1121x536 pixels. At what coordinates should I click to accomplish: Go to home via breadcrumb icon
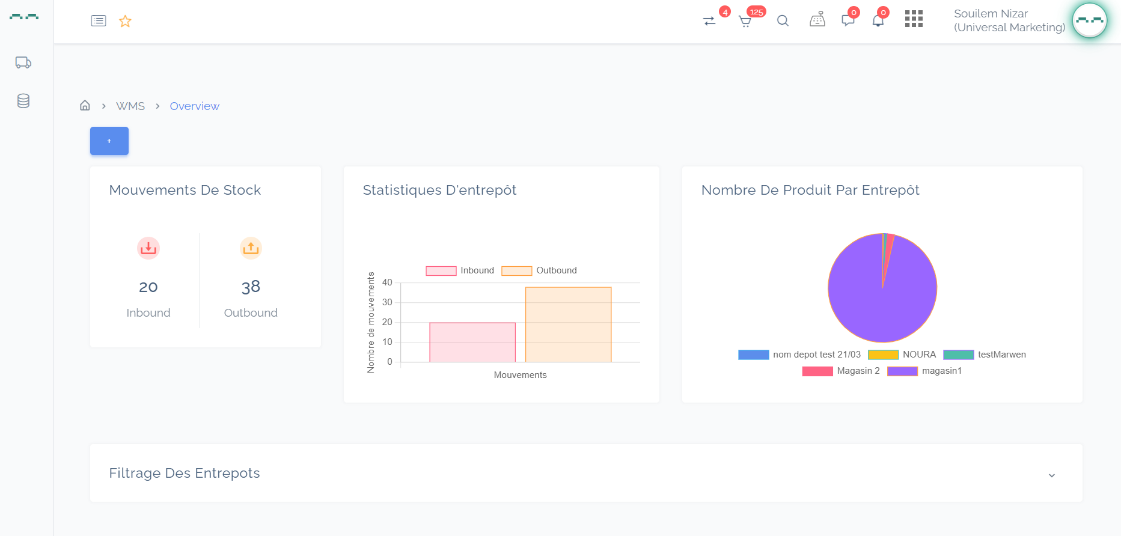[x=85, y=106]
